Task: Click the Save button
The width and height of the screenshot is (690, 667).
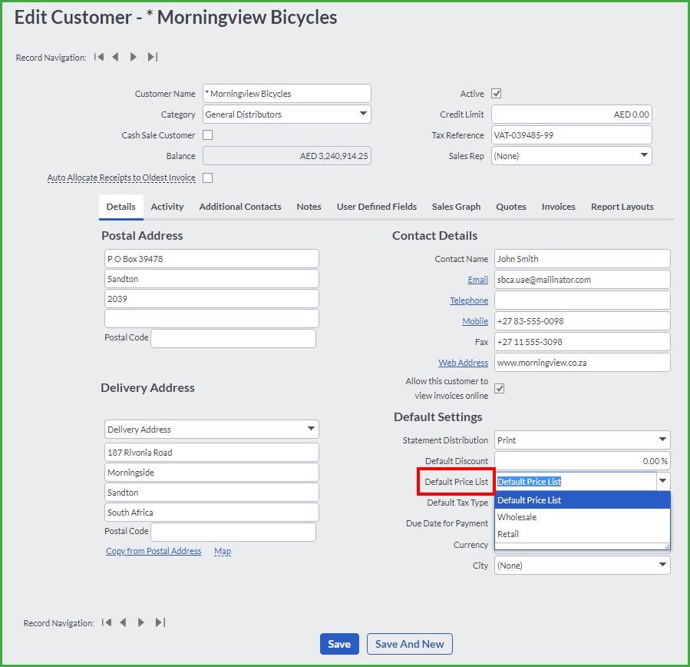Action: pyautogui.click(x=339, y=644)
